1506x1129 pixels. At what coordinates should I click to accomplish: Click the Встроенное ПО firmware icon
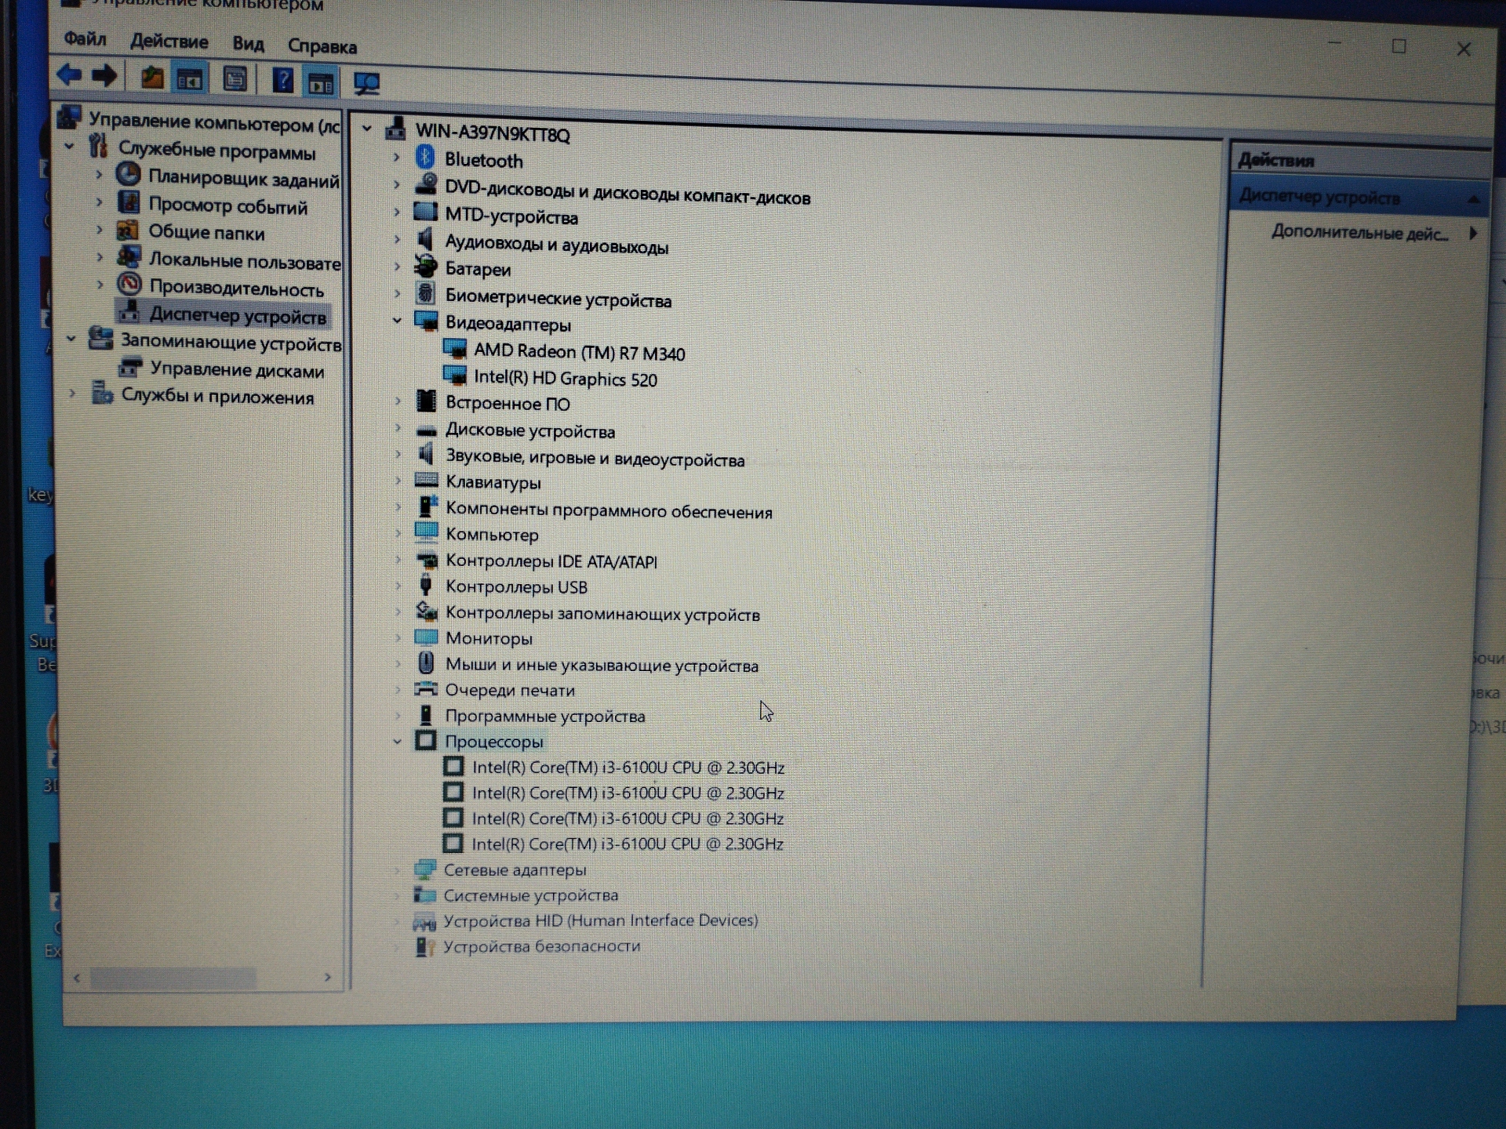coord(426,401)
